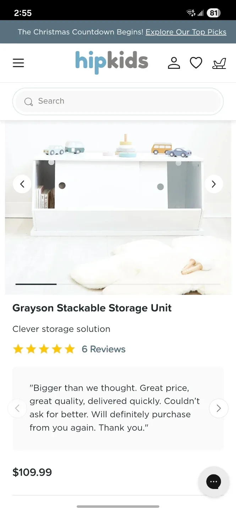Show previous product image

point(22,184)
